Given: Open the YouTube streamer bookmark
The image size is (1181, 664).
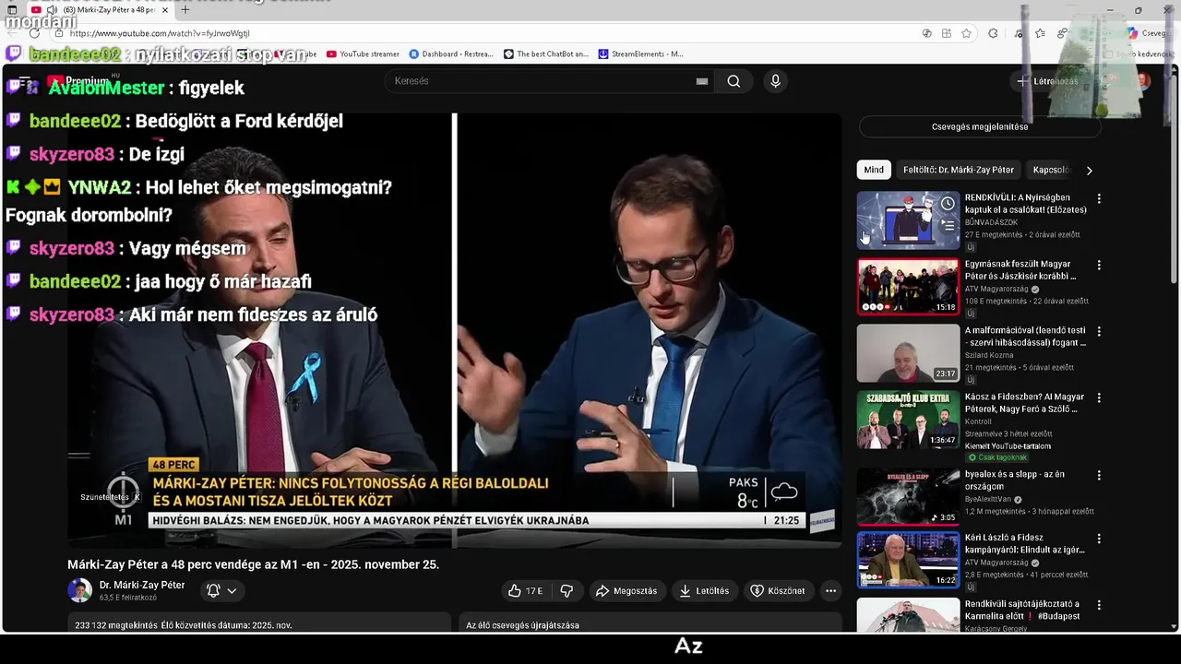Looking at the screenshot, I should (362, 54).
